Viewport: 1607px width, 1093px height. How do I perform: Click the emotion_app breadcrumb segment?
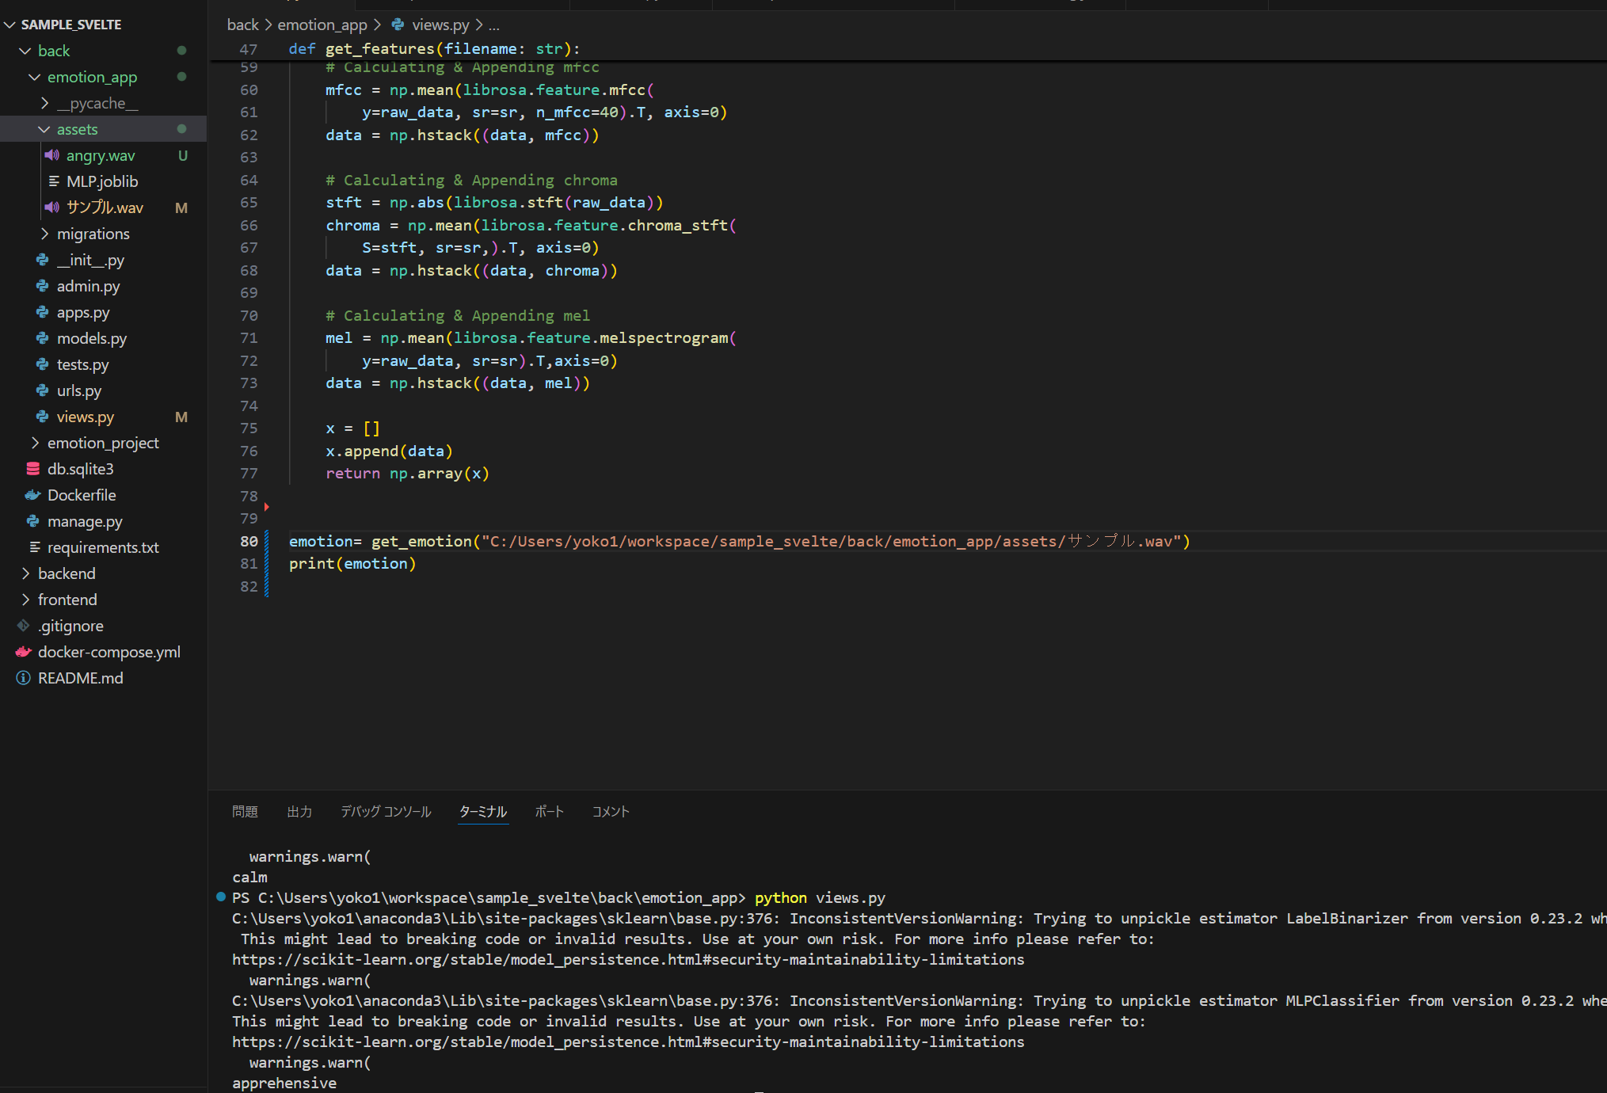(x=322, y=25)
